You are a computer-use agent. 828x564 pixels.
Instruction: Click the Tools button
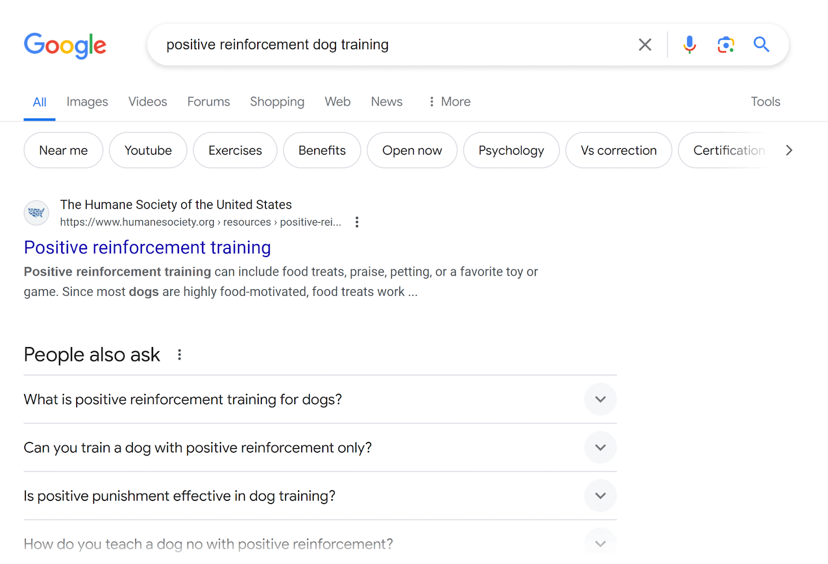pos(765,101)
